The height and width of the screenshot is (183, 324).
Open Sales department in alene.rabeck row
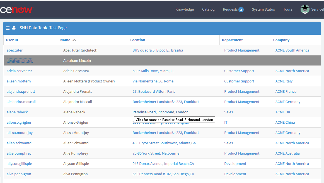click(229, 112)
